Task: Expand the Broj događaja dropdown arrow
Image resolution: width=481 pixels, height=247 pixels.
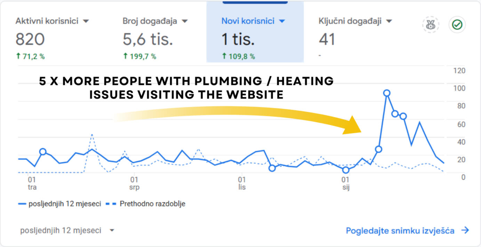Action: pos(185,21)
